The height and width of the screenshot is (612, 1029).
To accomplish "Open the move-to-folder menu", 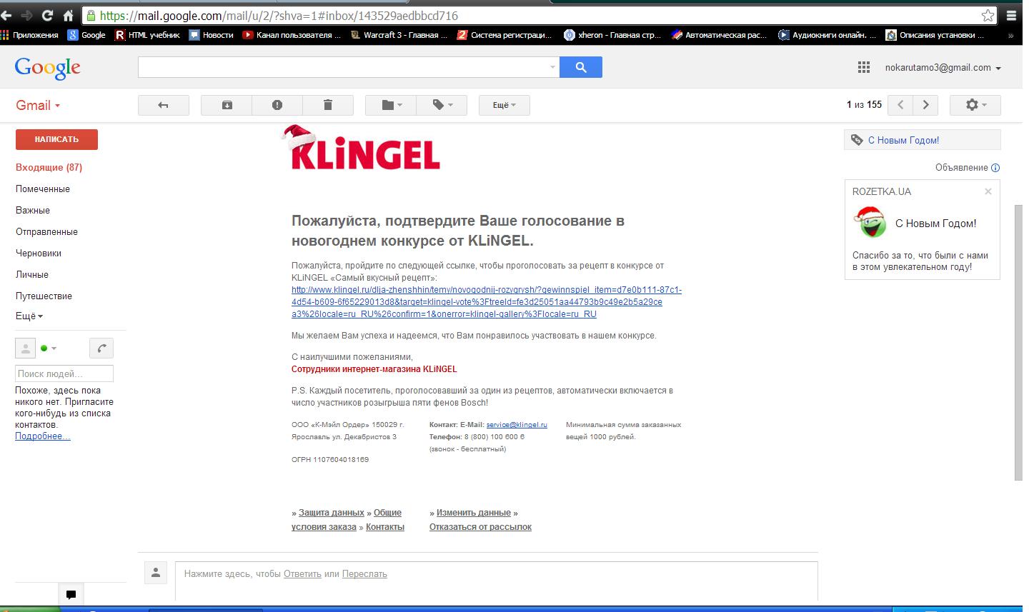I will click(x=391, y=105).
